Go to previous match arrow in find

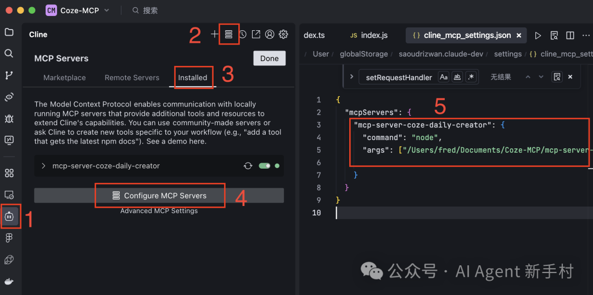pyautogui.click(x=528, y=77)
